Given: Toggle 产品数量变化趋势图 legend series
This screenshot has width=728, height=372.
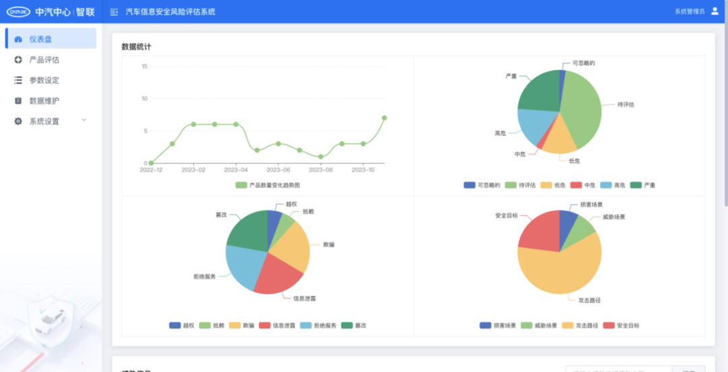Looking at the screenshot, I should tap(268, 185).
